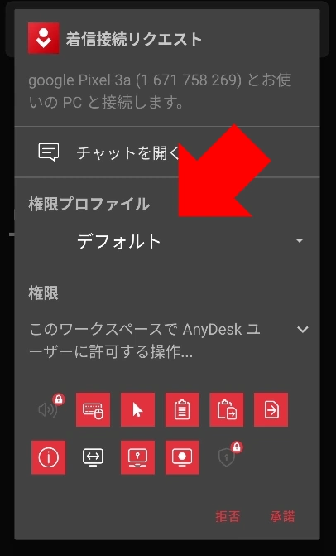Tap the 権限プロファイル section label
336x556 pixels.
(89, 205)
